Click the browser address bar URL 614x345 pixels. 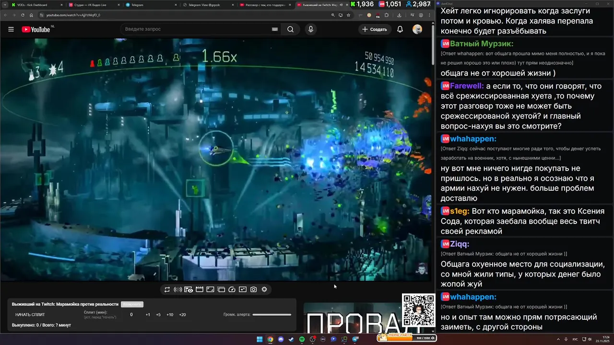point(73,15)
